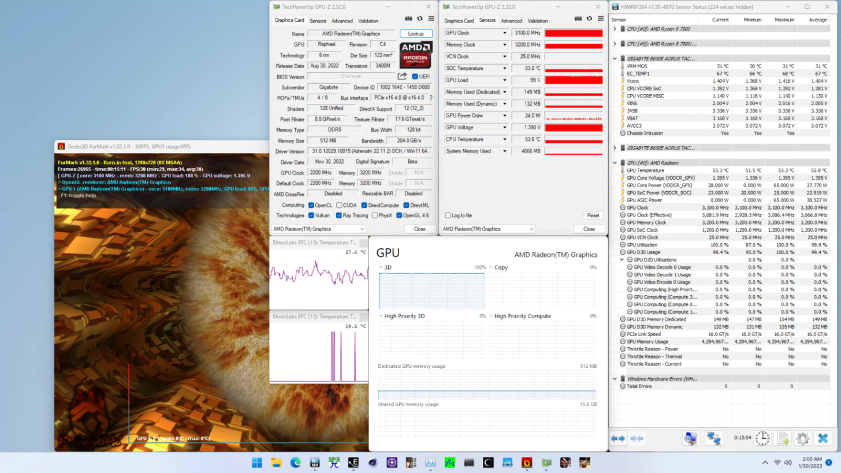Click the refresh icon in GPU-Z Sensors window
The width and height of the screenshot is (841, 473).
click(589, 19)
